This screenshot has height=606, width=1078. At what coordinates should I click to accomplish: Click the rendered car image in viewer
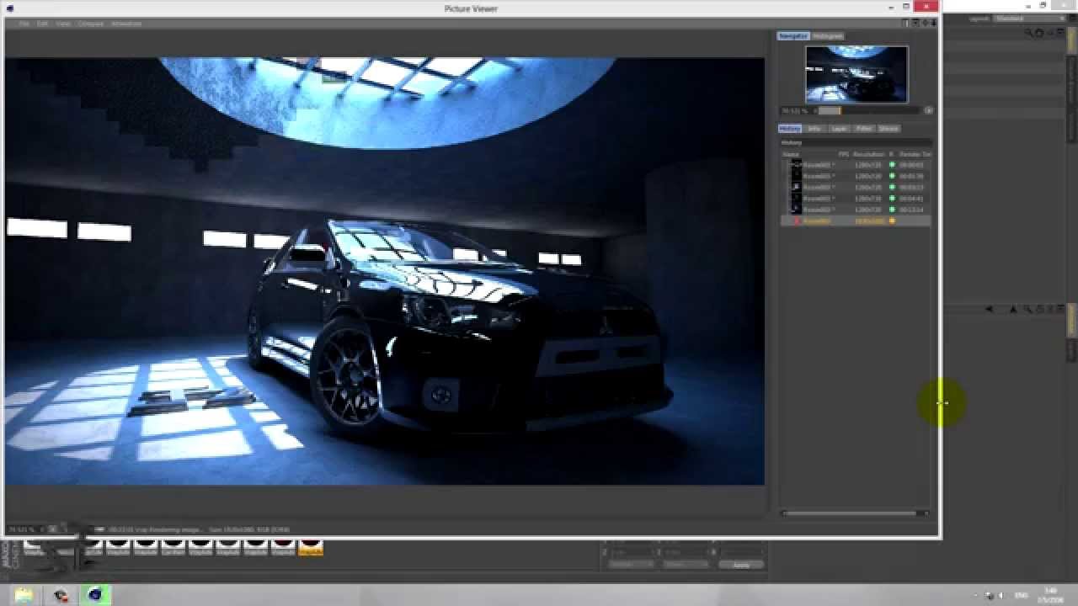point(385,271)
